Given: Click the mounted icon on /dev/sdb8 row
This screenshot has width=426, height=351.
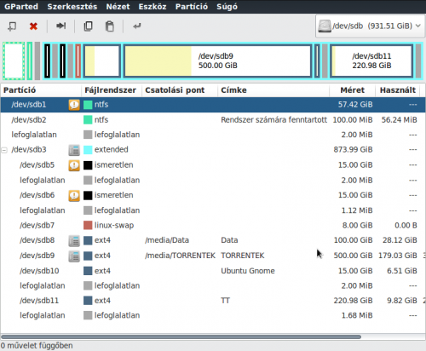Looking at the screenshot, I should click(74, 241).
